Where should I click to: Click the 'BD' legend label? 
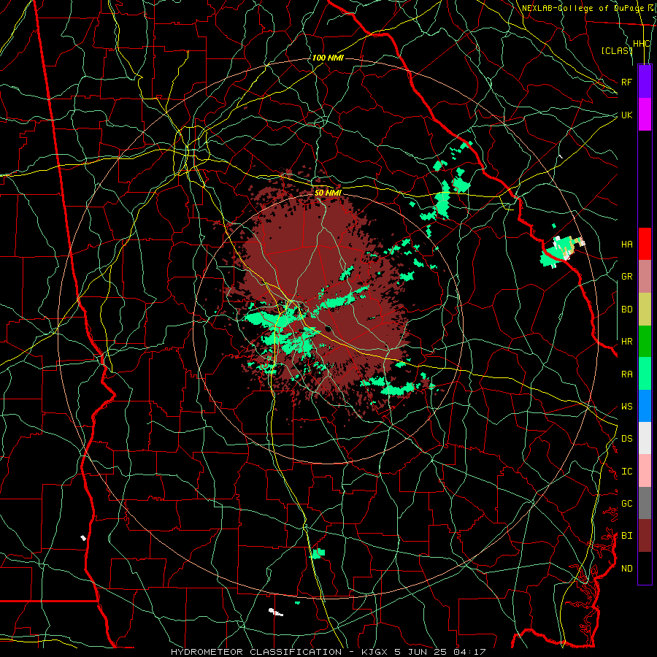pyautogui.click(x=626, y=310)
